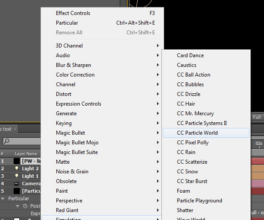This screenshot has width=264, height=220.
Task: Select the Light 2 layer
Action: pos(20,169)
